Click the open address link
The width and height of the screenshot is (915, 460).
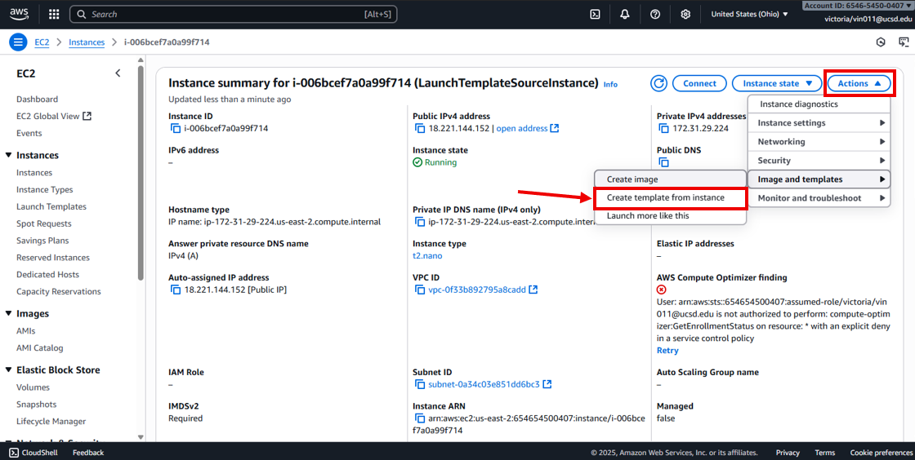(x=522, y=128)
